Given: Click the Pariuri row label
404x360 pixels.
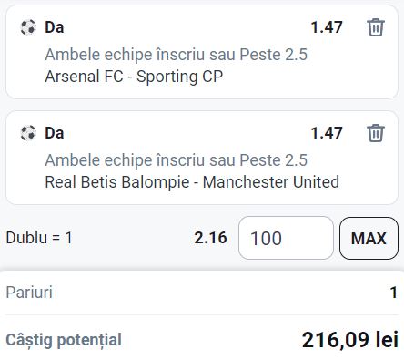Looking at the screenshot, I should 29,293.
